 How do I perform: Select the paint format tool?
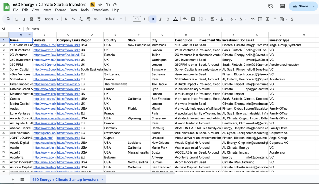(x=39, y=19)
